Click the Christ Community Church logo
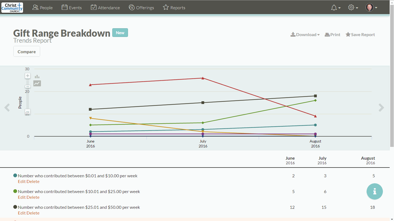Image resolution: width=394 pixels, height=221 pixels. (x=12, y=8)
